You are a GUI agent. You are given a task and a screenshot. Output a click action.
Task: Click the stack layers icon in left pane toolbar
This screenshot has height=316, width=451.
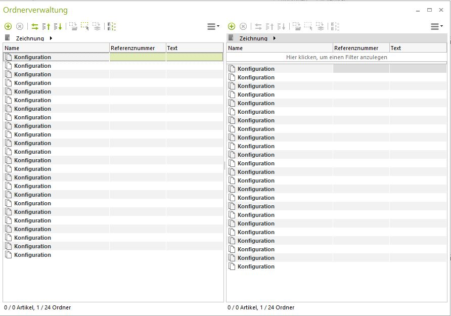tap(97, 26)
